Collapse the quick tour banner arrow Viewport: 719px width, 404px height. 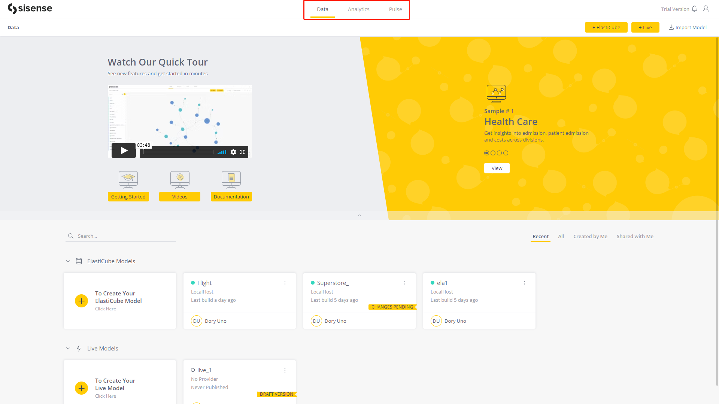(x=359, y=215)
